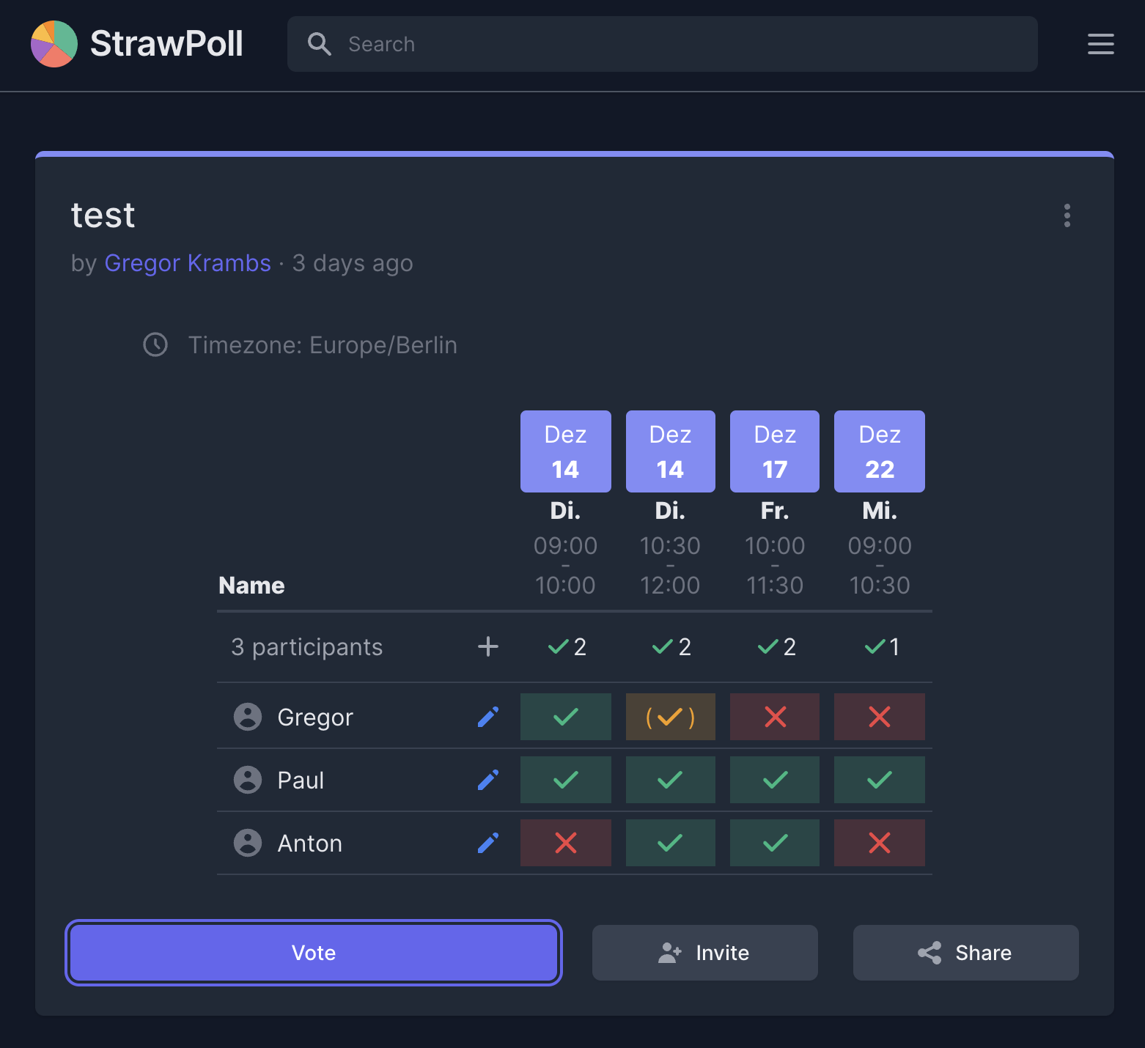Click the clock icon next to Timezone
1145x1048 pixels.
tap(155, 344)
